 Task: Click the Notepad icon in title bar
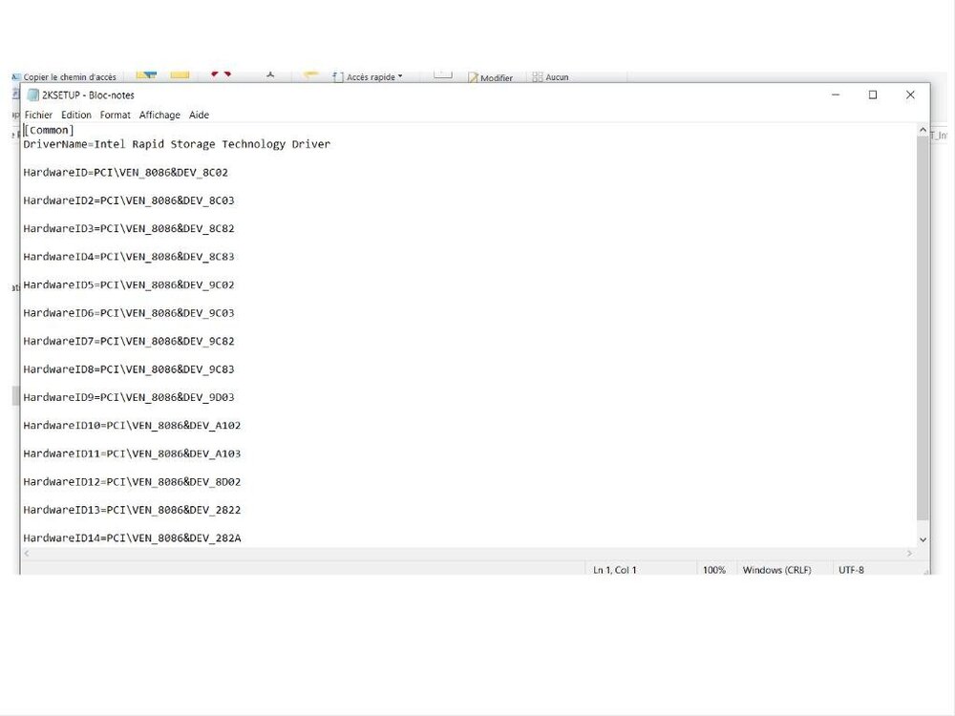coord(33,95)
